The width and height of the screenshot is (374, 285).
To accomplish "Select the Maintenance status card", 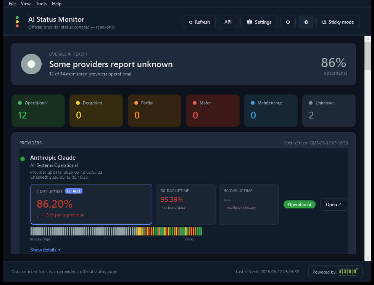I will pos(271,111).
